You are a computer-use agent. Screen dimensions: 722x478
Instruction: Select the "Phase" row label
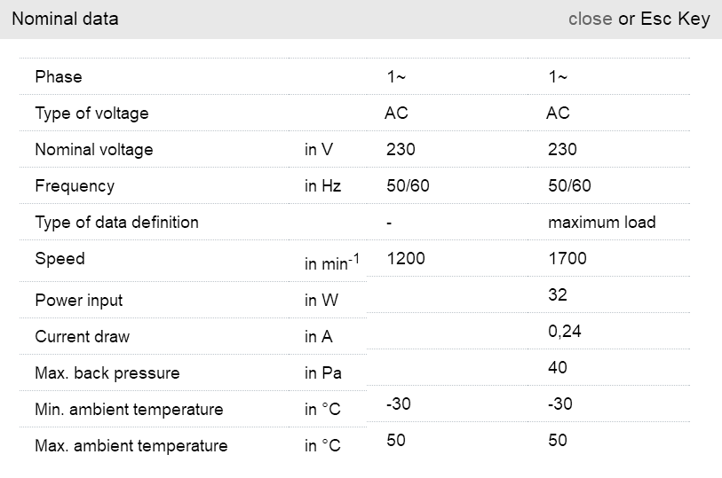coord(59,77)
